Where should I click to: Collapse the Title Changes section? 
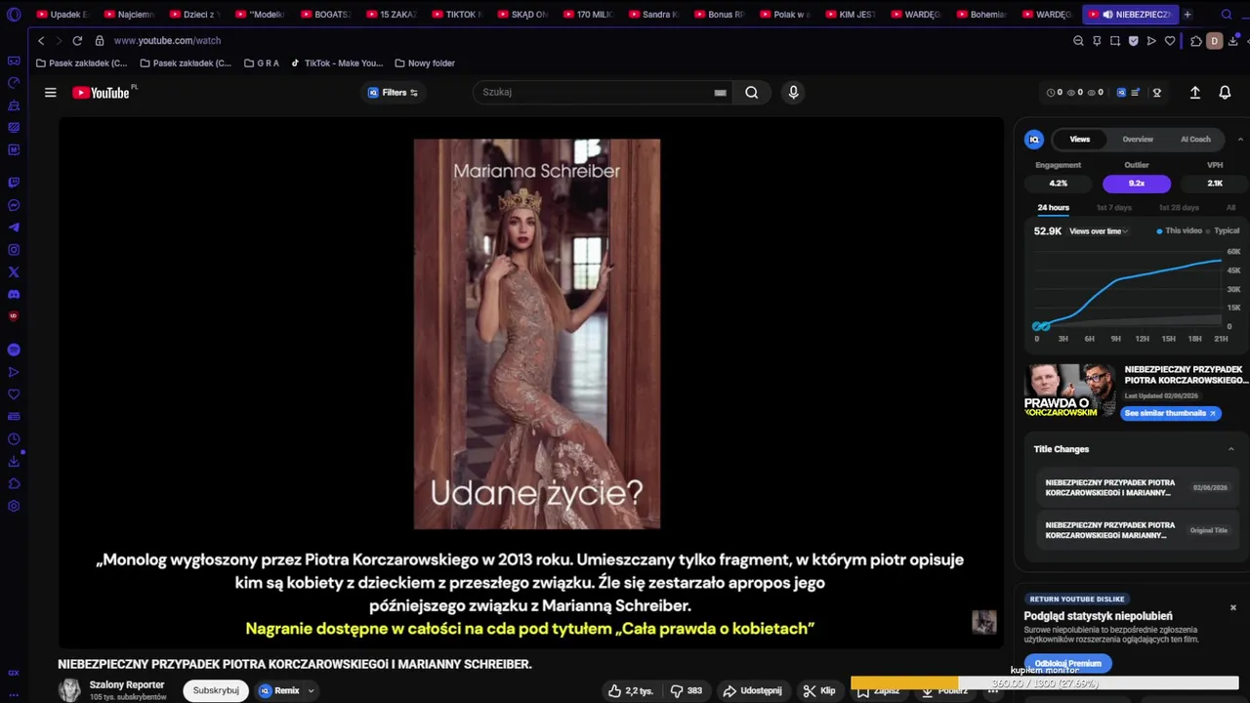1230,449
